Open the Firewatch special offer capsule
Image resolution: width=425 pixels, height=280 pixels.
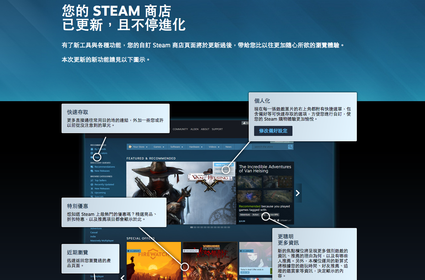(x=154, y=261)
